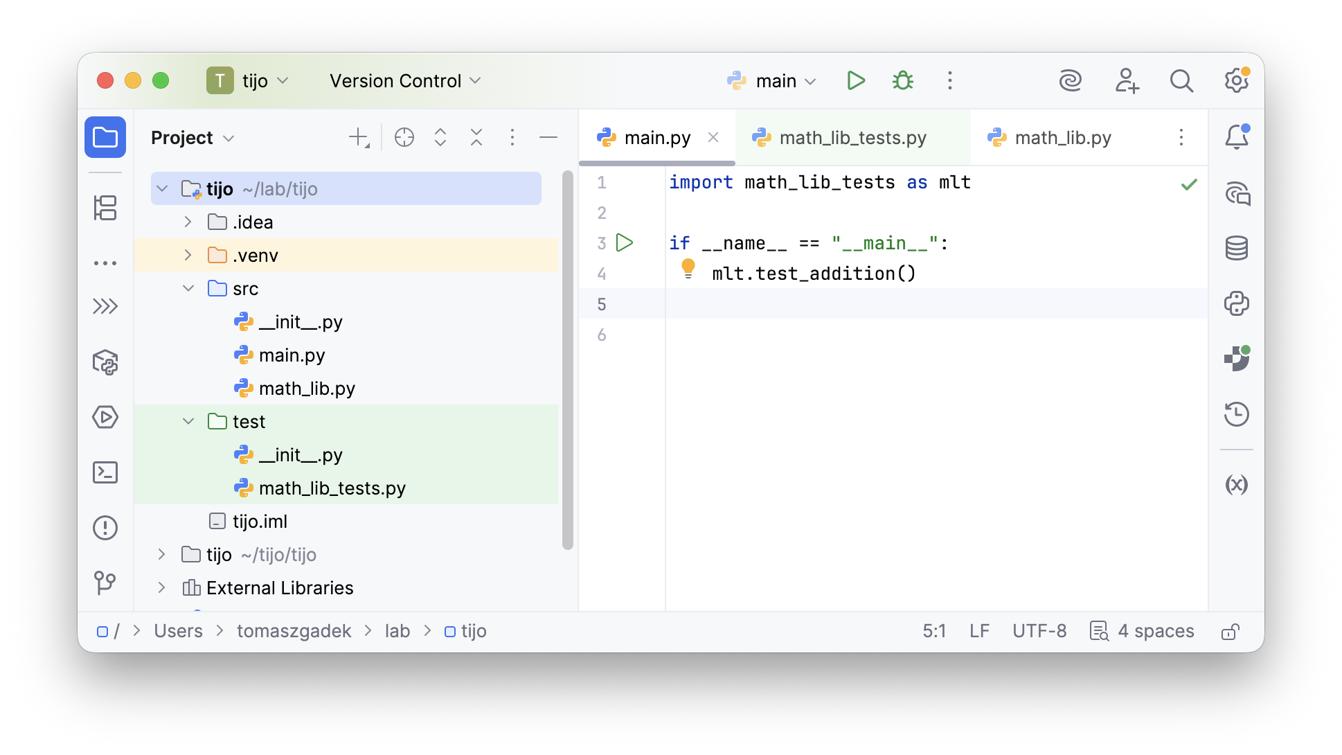The image size is (1342, 755).
Task: Open the Notifications panel
Action: pyautogui.click(x=1236, y=137)
